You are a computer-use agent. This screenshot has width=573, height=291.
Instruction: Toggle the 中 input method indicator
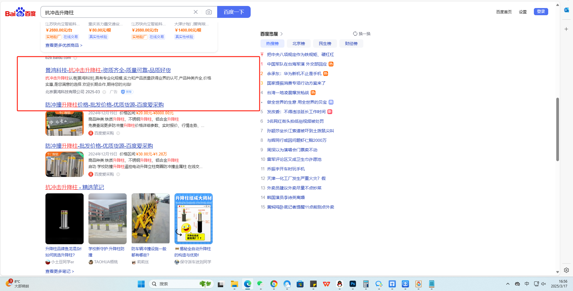pyautogui.click(x=527, y=284)
